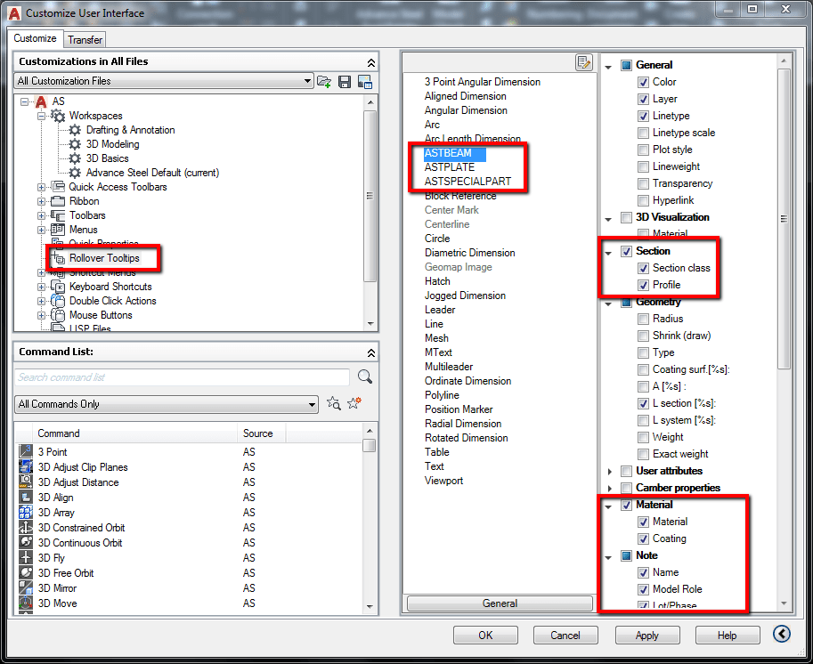
Task: Create a new command with the star icon
Action: [x=353, y=404]
